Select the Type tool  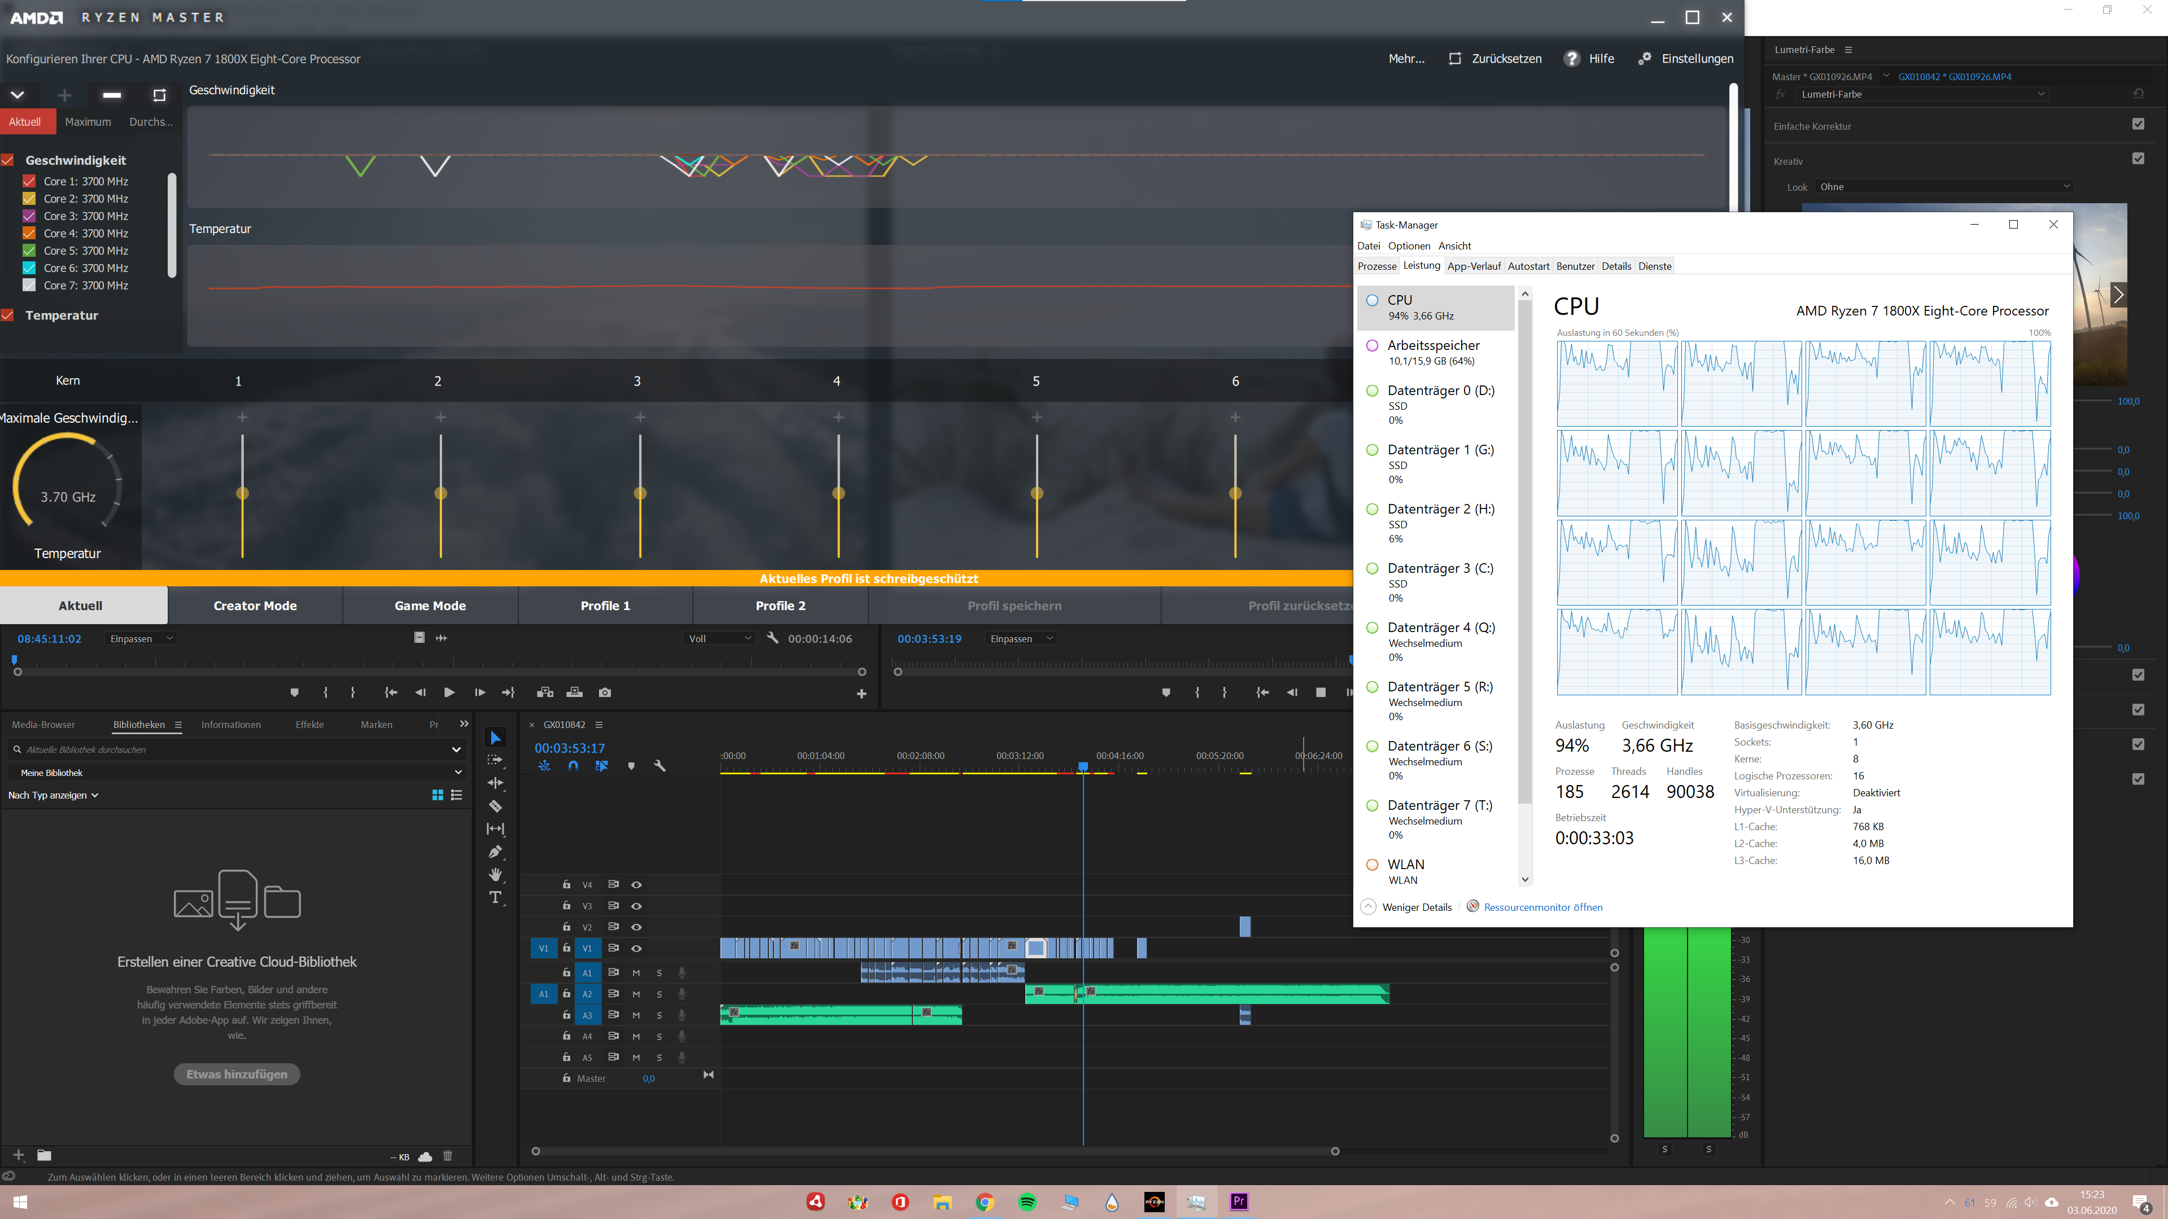click(x=495, y=898)
